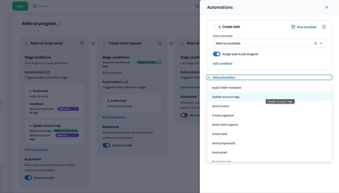This screenshot has height=193, width=339.
Task: Clear the Referral candidate template selection
Action: tap(315, 43)
